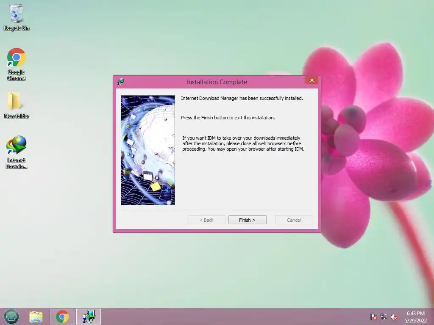Open the Action Center flag icon
This screenshot has height=325, width=434.
(374, 317)
